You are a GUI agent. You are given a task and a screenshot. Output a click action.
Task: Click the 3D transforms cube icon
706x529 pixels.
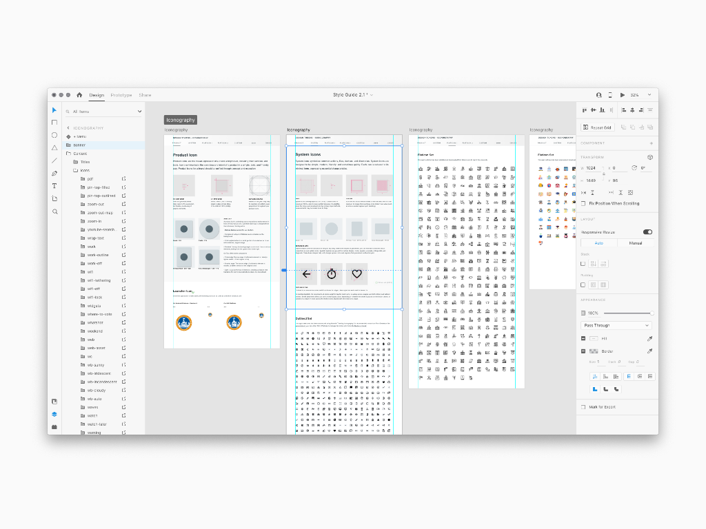[650, 157]
